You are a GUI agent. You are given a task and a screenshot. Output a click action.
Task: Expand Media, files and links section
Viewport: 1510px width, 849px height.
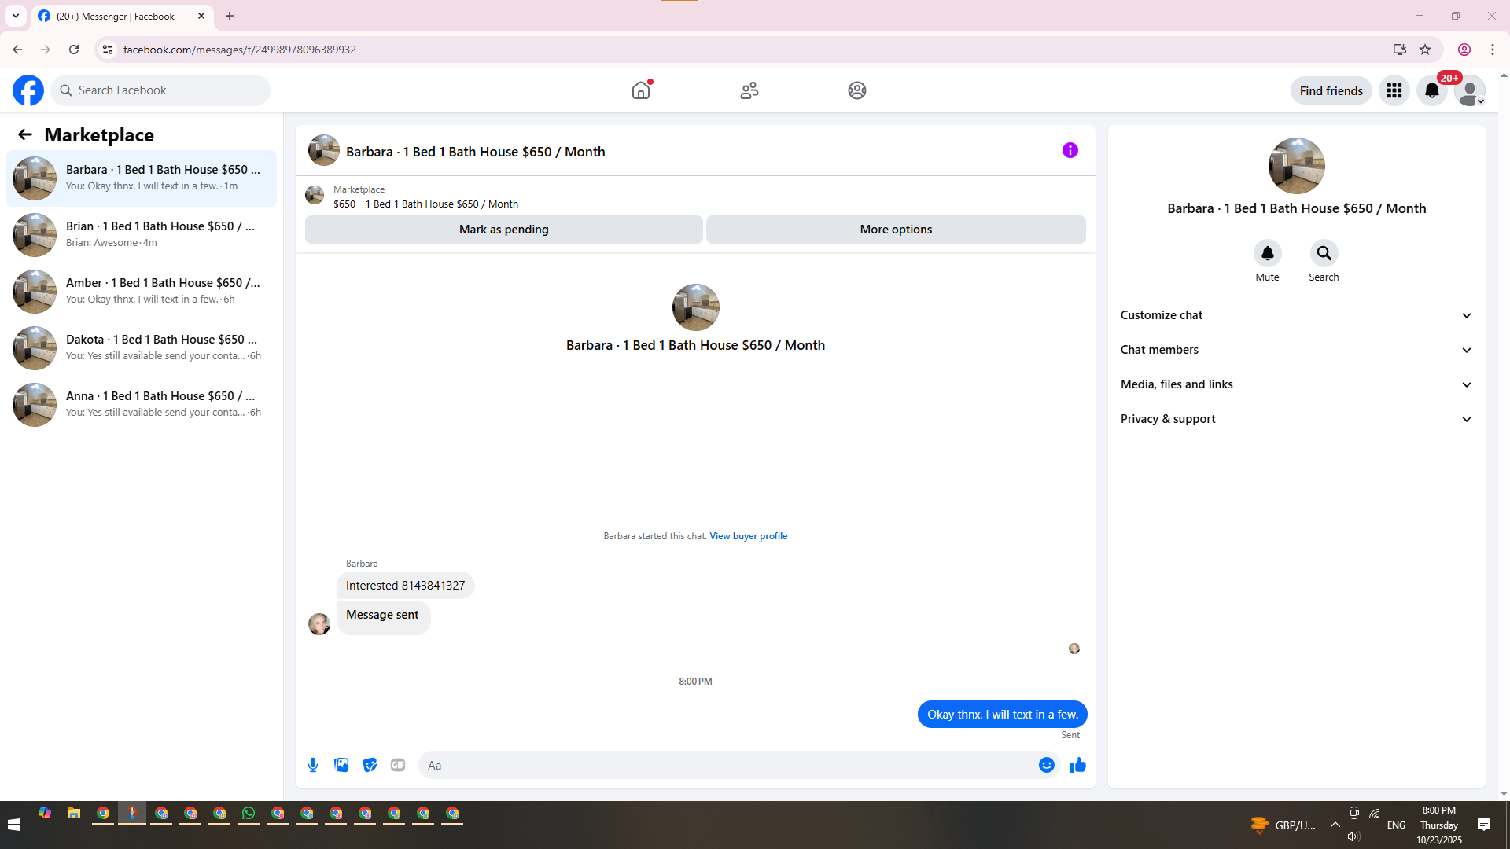(1296, 384)
